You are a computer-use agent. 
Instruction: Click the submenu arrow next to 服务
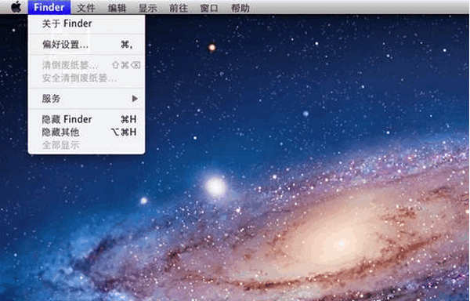click(135, 98)
